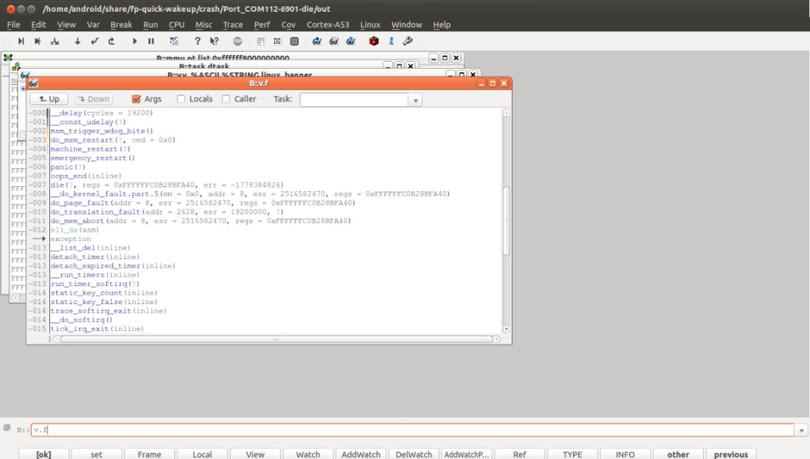Image resolution: width=810 pixels, height=459 pixels.
Task: Click the first blue glasses watch icon
Action: click(x=317, y=41)
